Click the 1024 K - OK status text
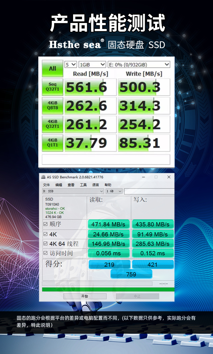Image resolution: width=213 pixels, height=354 pixels. (54, 213)
